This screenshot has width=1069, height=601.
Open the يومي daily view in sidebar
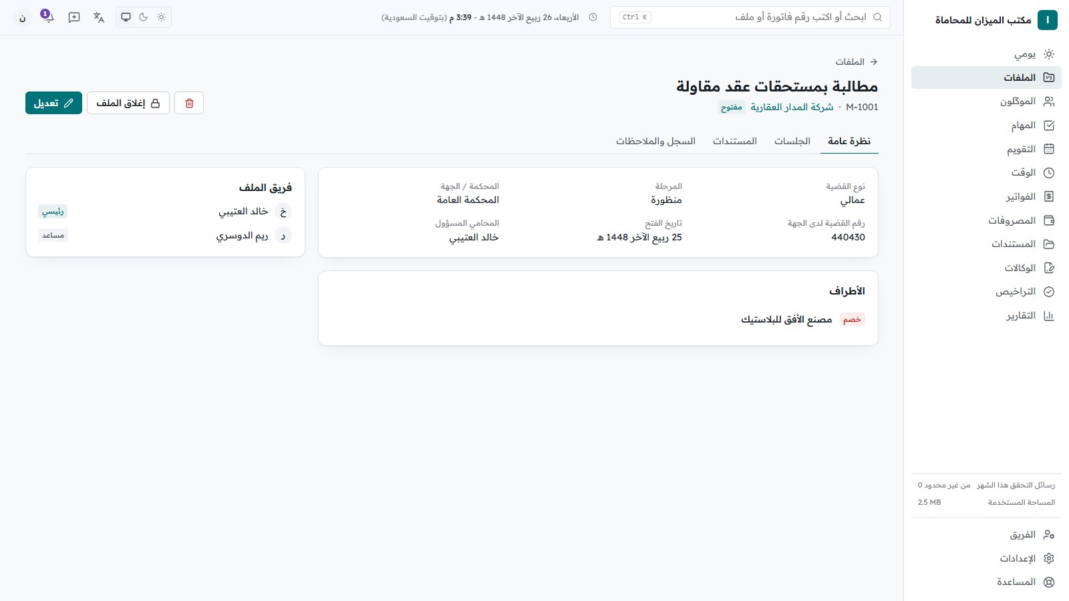click(986, 54)
